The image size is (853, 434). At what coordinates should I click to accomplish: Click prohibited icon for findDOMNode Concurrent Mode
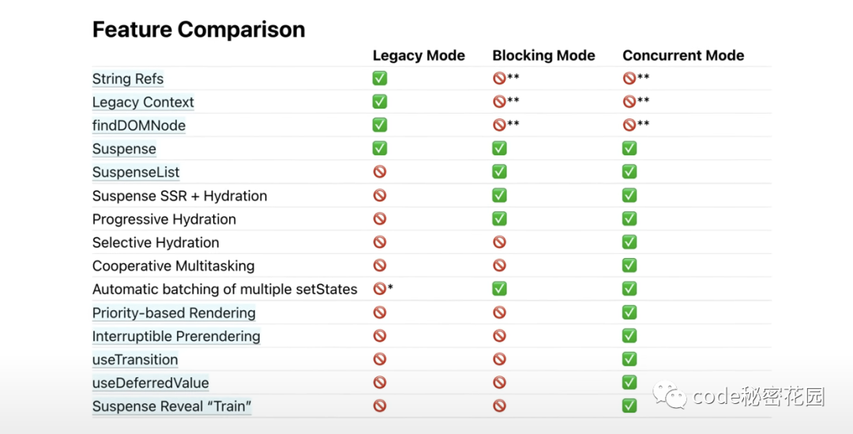pyautogui.click(x=629, y=125)
